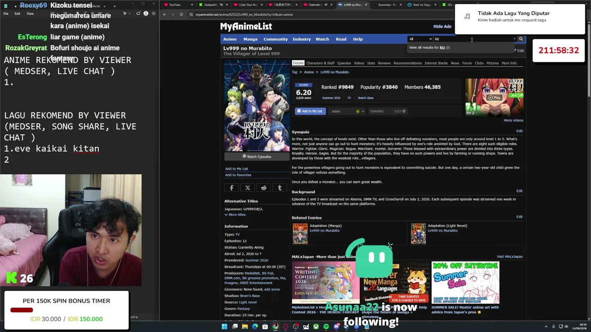Screen dimensions: 591x332
Task: Open File Explorer from the taskbar
Action: (245, 326)
